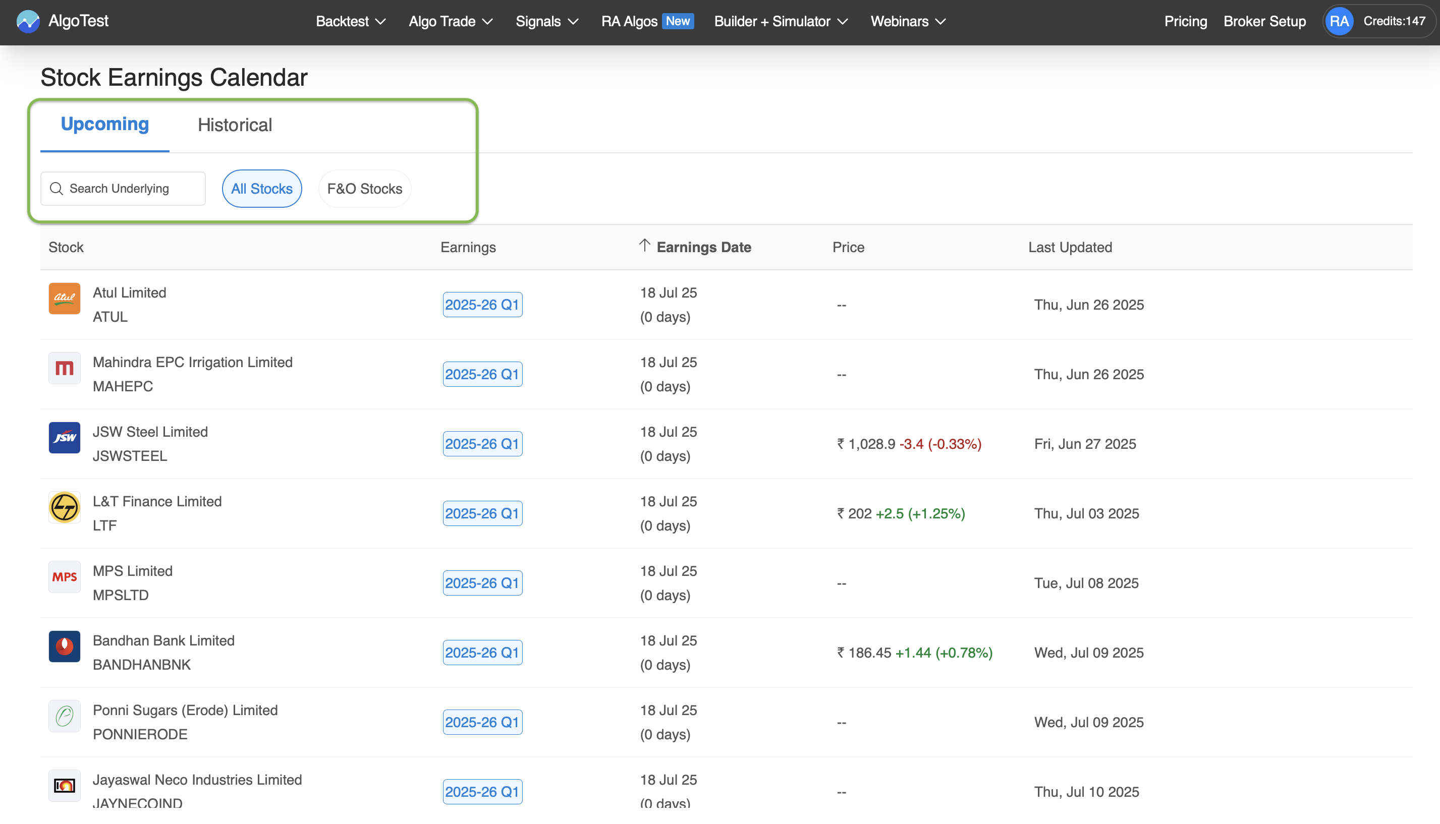Click the JSWSTEEL ticker text

(130, 456)
